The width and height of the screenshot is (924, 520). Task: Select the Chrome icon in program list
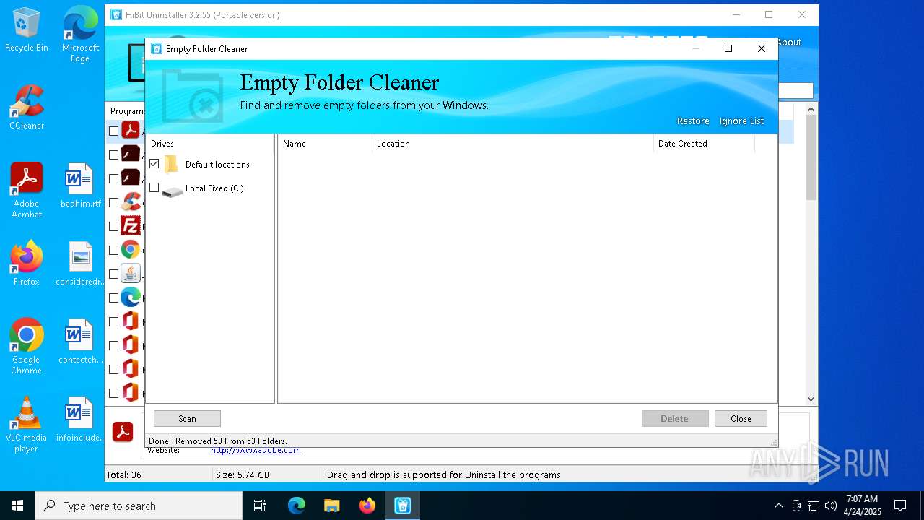point(131,249)
